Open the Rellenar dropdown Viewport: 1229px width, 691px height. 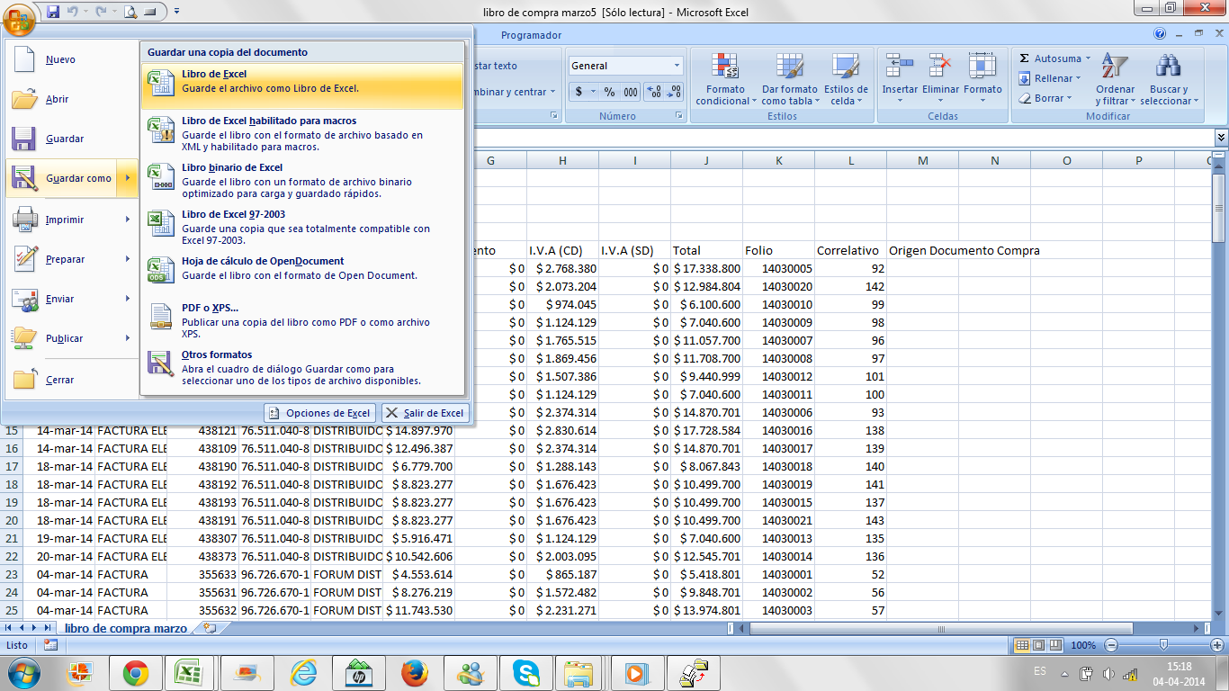point(1051,78)
